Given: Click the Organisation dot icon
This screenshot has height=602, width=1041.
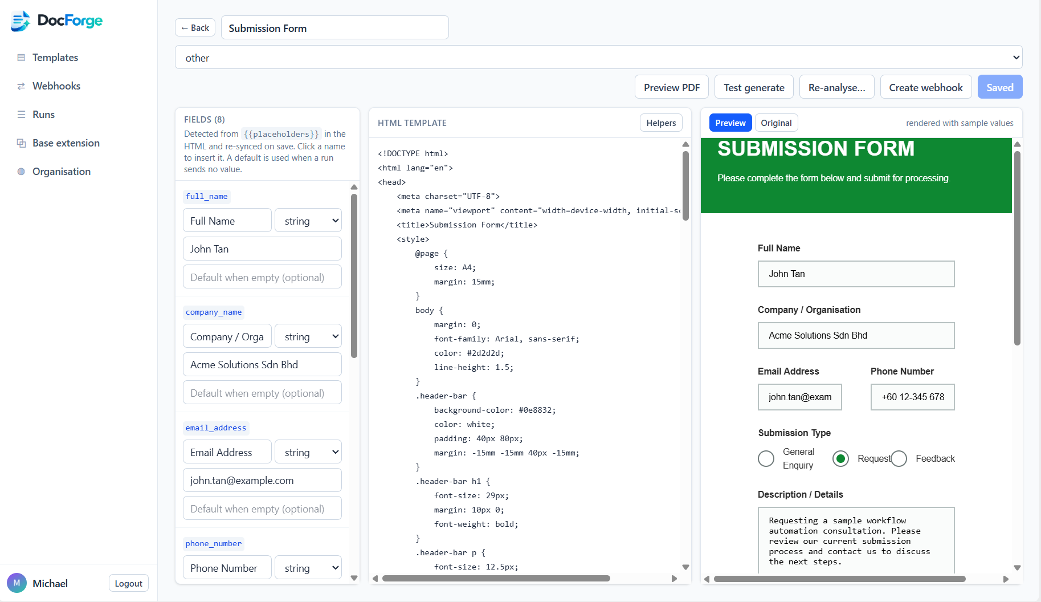Looking at the screenshot, I should [21, 172].
